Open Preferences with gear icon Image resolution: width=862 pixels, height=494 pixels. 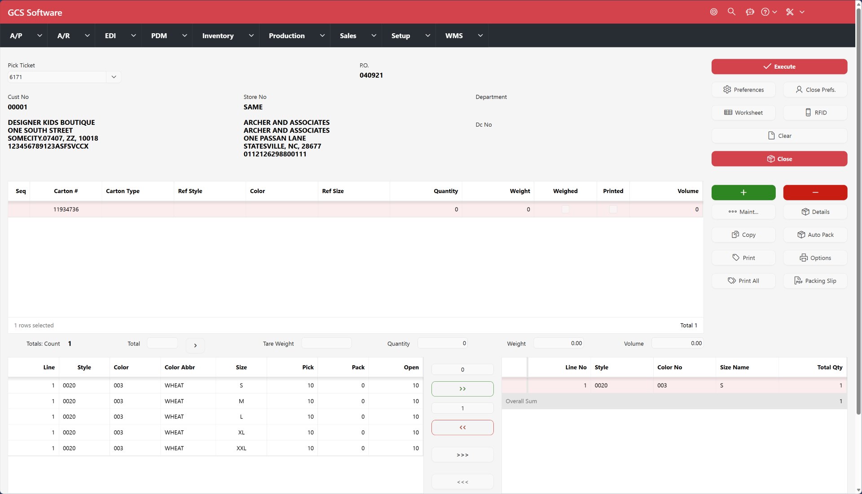click(x=743, y=90)
